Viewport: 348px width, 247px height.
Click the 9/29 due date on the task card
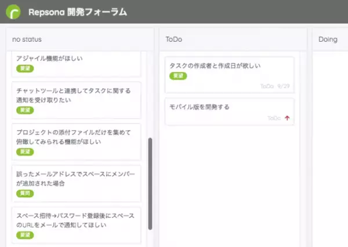(283, 86)
